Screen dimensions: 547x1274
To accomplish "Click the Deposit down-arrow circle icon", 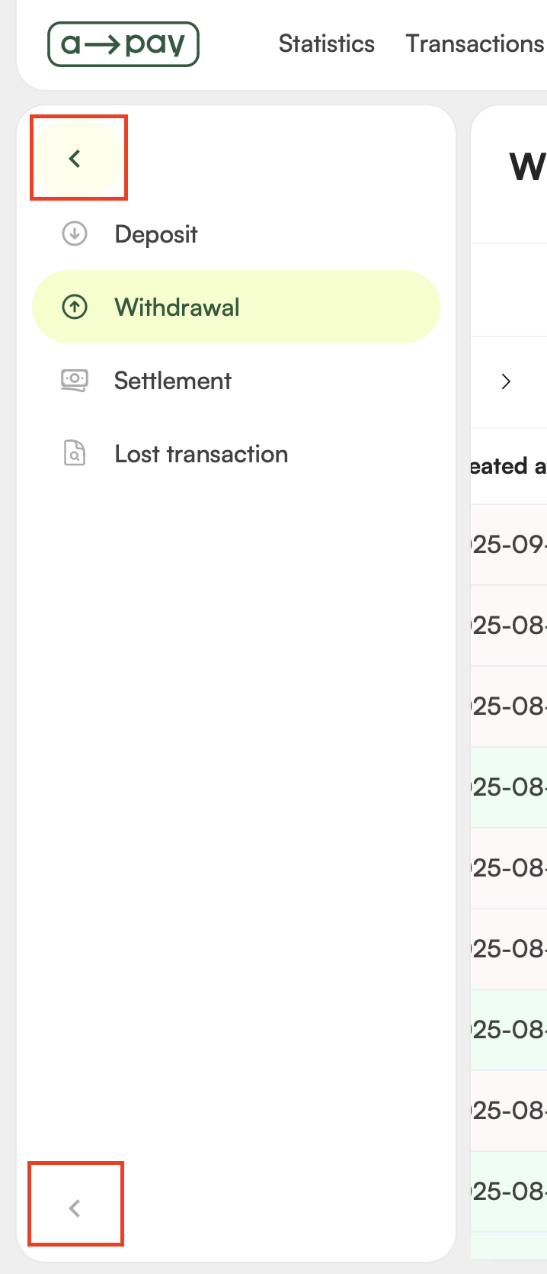I will point(75,233).
